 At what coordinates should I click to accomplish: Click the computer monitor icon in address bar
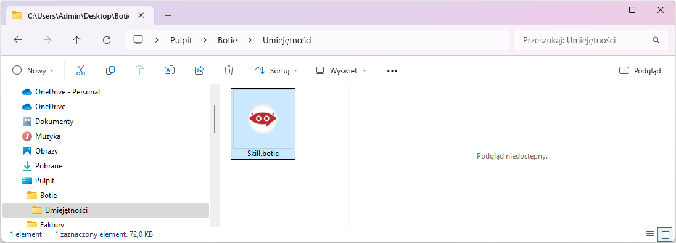pos(138,40)
